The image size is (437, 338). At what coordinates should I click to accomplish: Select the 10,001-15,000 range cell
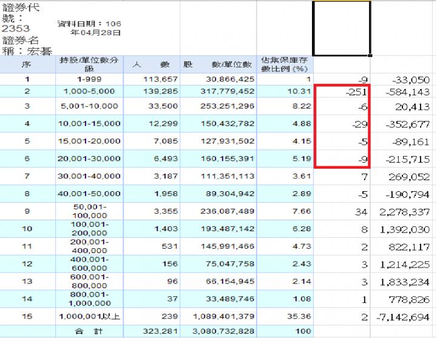(89, 123)
